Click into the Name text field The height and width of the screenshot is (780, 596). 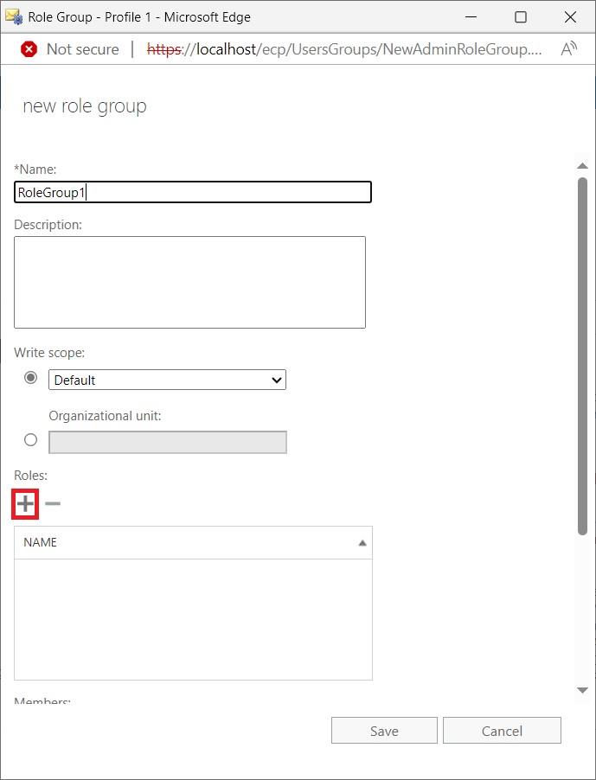[x=193, y=192]
